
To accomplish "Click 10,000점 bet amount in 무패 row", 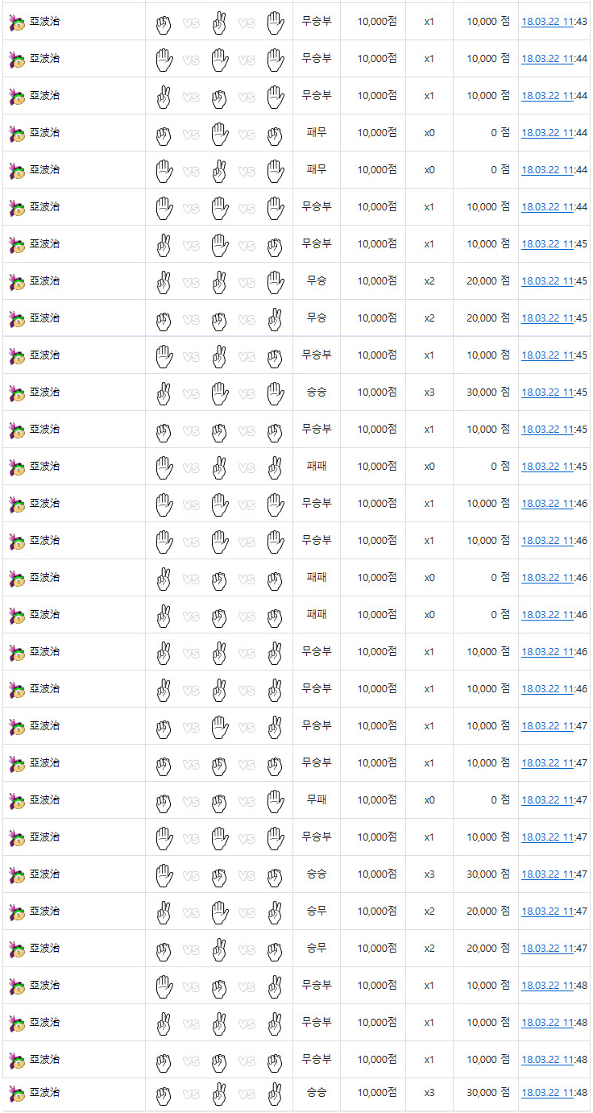I will [x=377, y=799].
